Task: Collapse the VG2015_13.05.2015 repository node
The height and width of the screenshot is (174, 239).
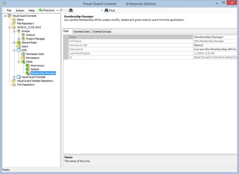Action: 10,27
